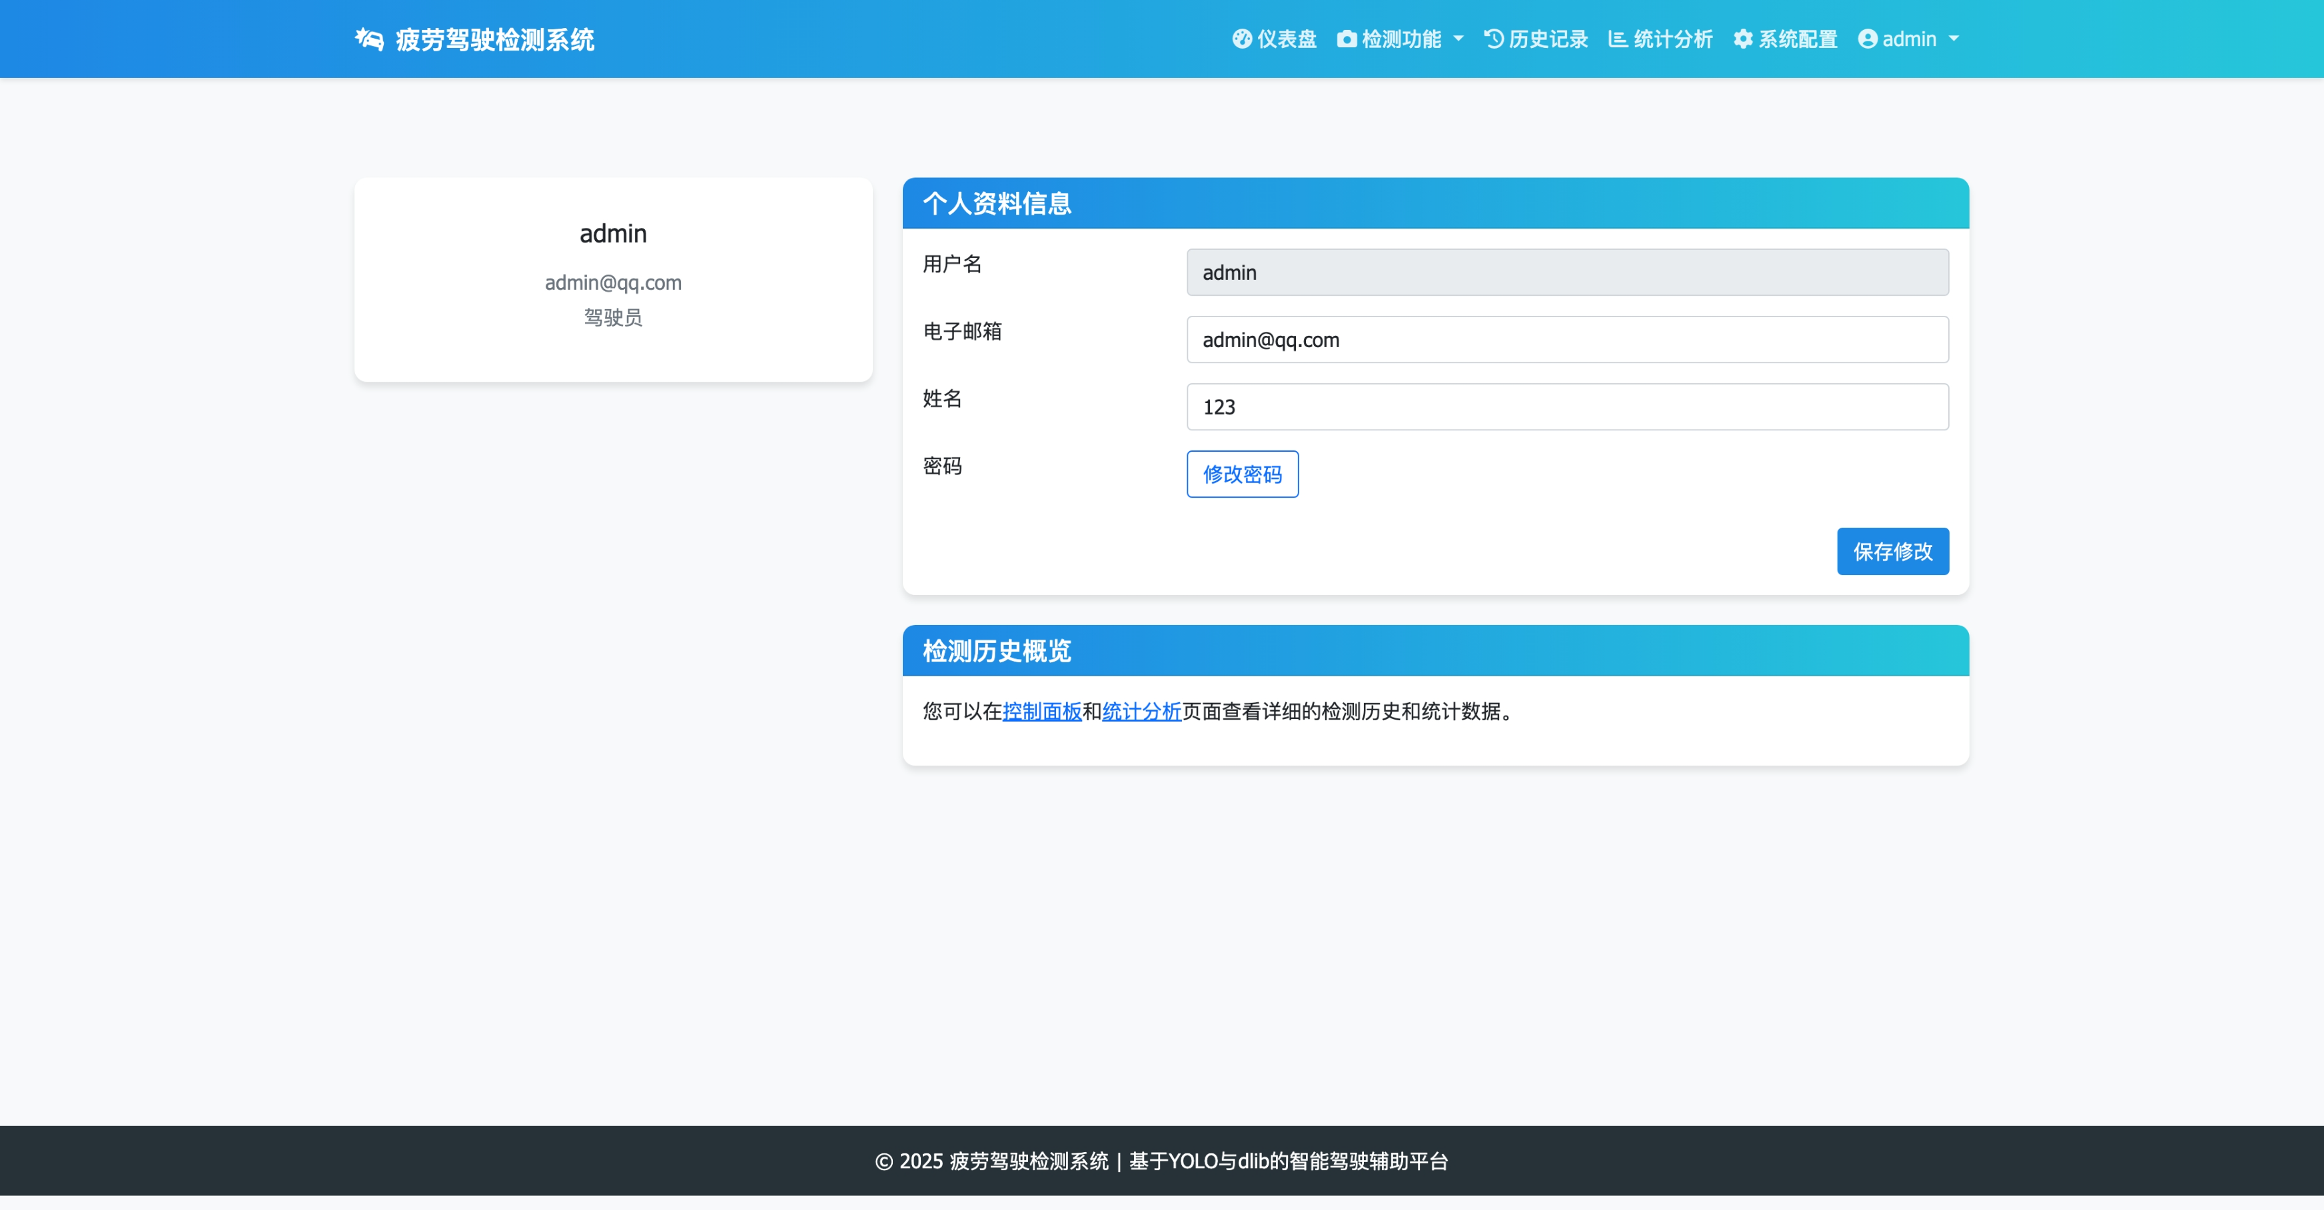Open 系统配置 navigation item
This screenshot has height=1210, width=2324.
click(1797, 39)
